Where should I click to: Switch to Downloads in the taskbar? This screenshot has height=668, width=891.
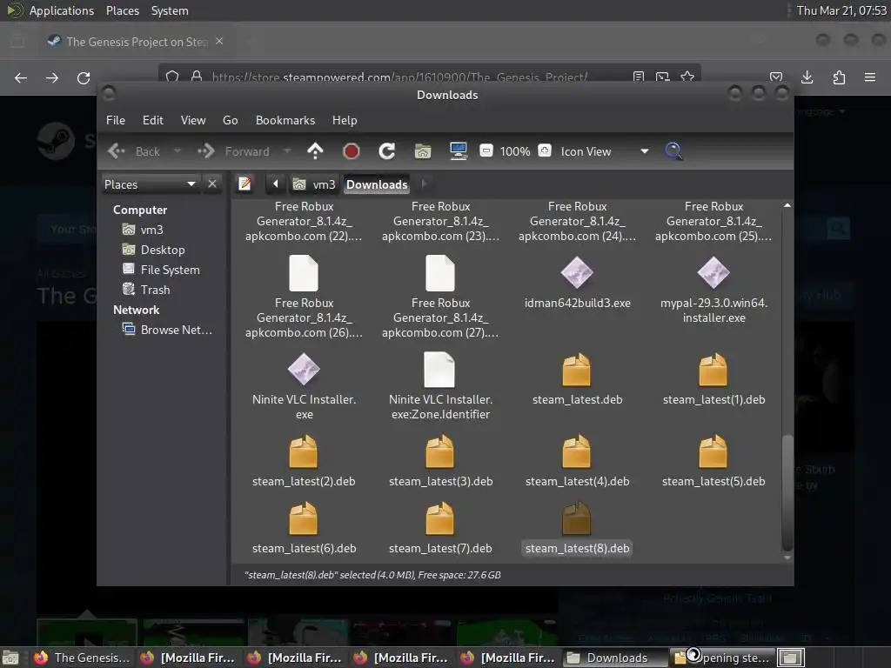pos(615,658)
